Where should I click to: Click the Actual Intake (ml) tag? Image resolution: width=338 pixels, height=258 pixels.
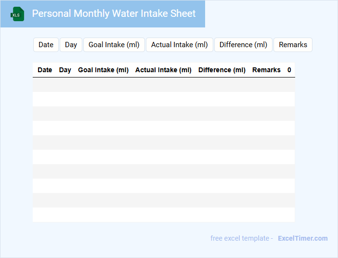180,45
